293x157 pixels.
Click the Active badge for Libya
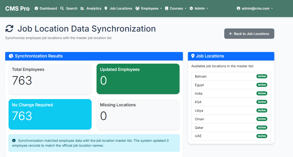point(262,110)
